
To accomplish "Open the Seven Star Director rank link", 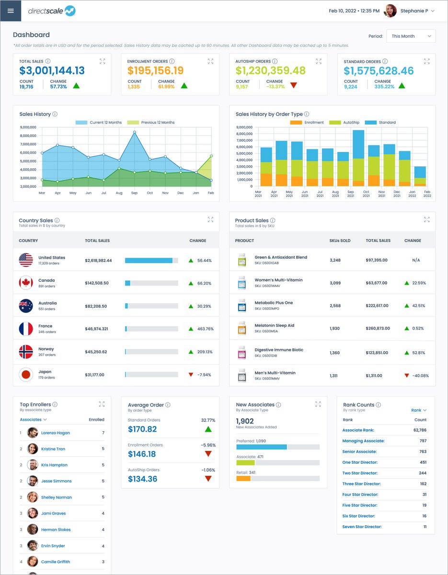I will pyautogui.click(x=362, y=527).
